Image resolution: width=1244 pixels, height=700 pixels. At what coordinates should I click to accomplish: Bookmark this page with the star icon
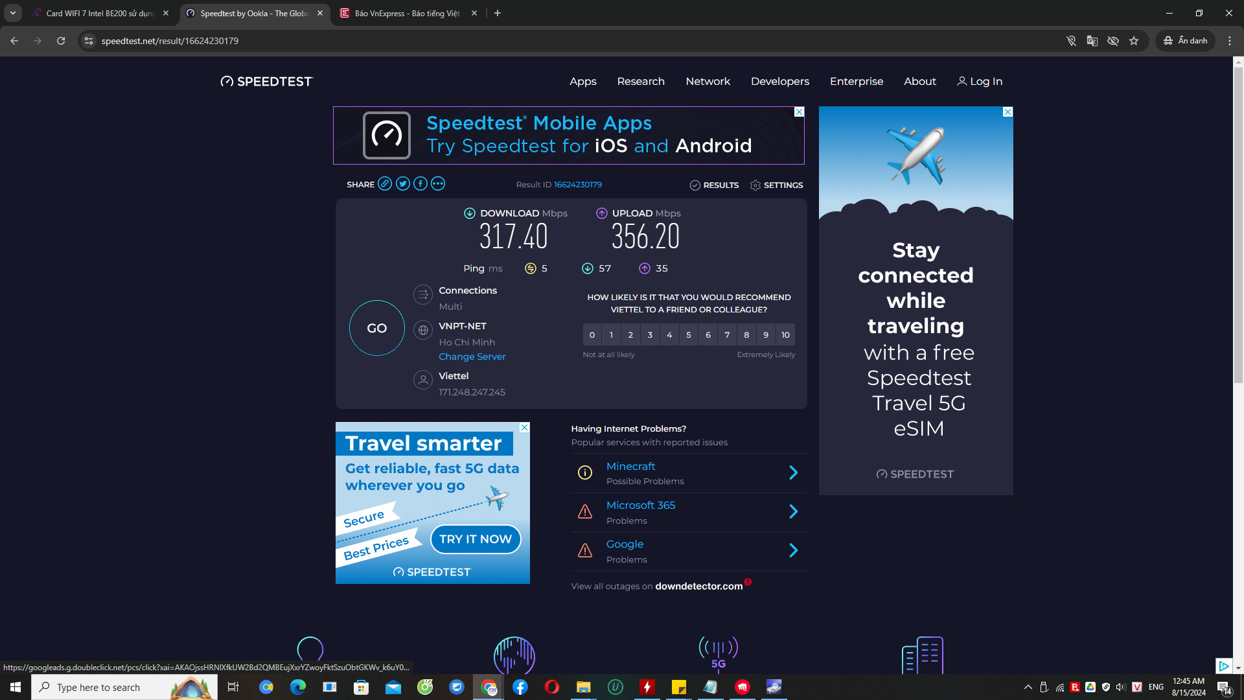[x=1134, y=41]
